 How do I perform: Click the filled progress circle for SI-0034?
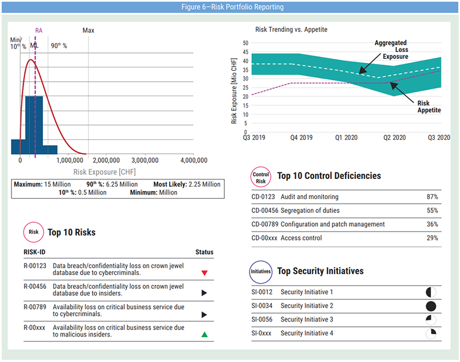pos(431,306)
